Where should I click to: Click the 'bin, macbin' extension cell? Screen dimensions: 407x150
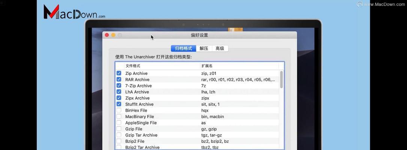point(212,117)
